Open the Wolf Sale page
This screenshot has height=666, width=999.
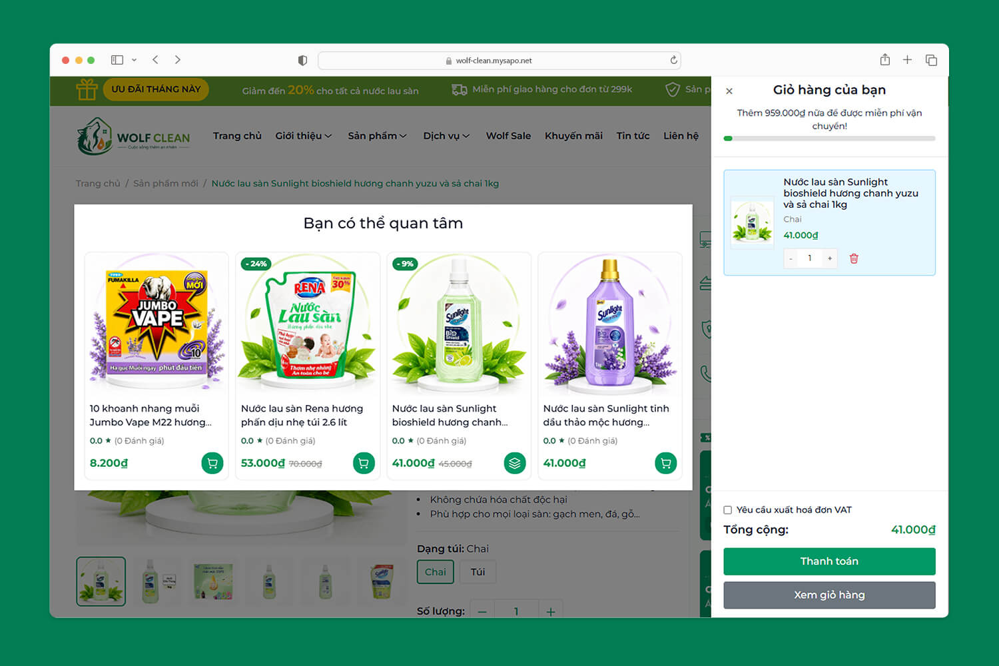(x=508, y=136)
